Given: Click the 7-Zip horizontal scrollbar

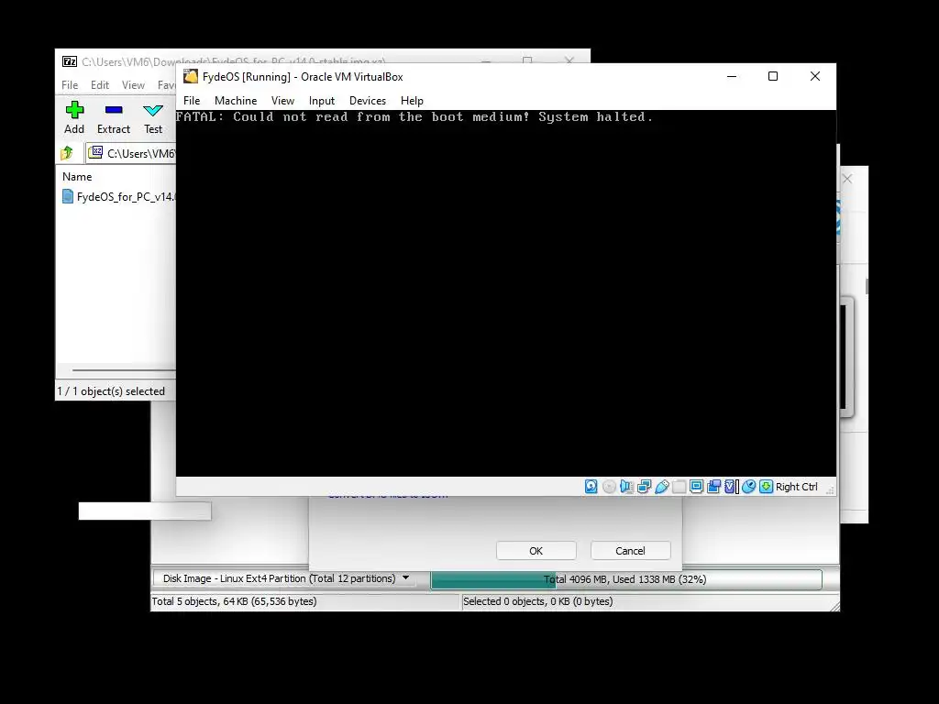Looking at the screenshot, I should pyautogui.click(x=124, y=370).
